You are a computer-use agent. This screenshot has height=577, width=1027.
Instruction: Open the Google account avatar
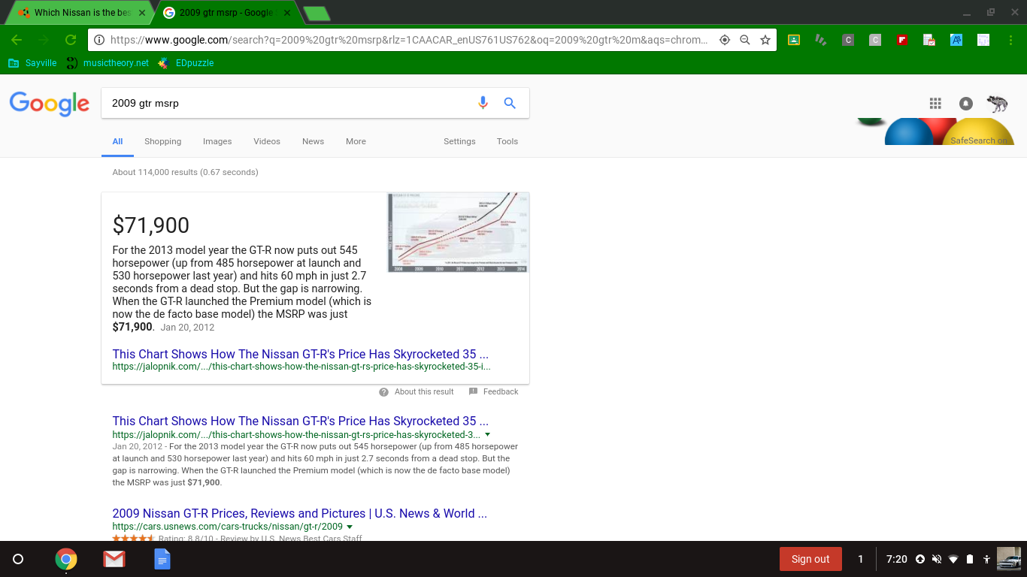coord(997,104)
